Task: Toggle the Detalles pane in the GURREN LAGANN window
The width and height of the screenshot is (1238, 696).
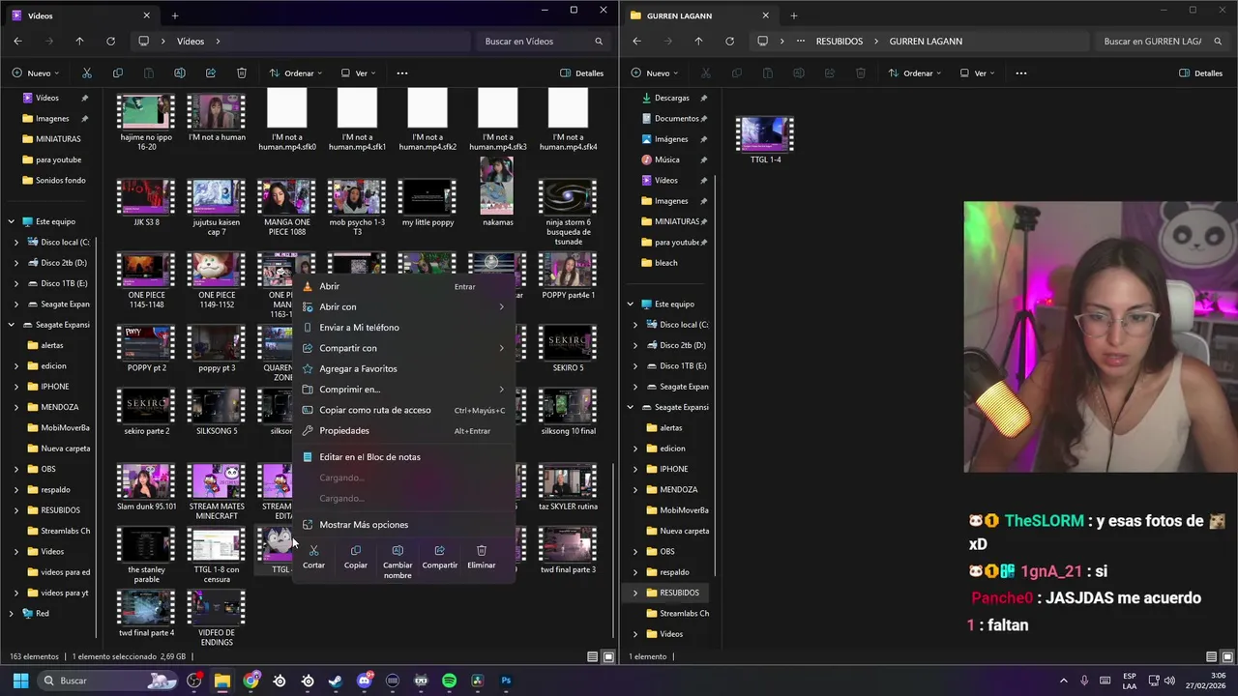Action: 1201,73
